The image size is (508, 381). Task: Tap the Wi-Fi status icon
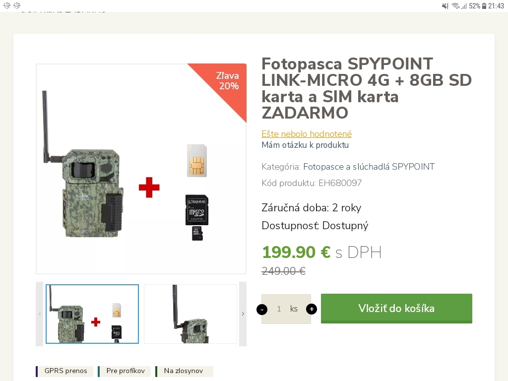coord(455,6)
